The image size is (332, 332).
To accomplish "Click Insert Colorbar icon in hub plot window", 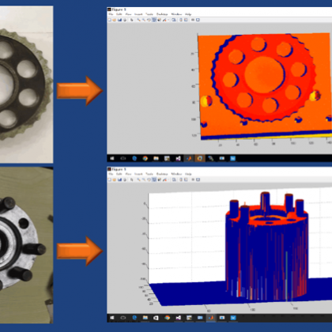I will point(181,179).
